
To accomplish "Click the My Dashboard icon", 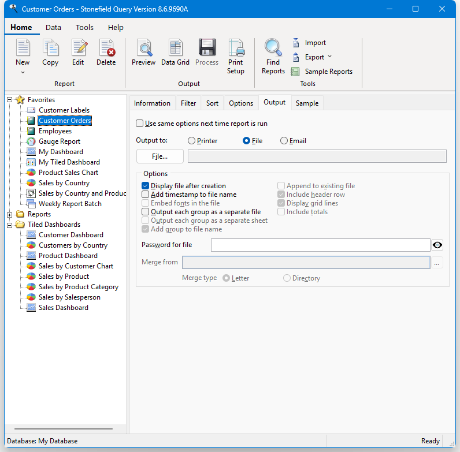I will point(31,152).
